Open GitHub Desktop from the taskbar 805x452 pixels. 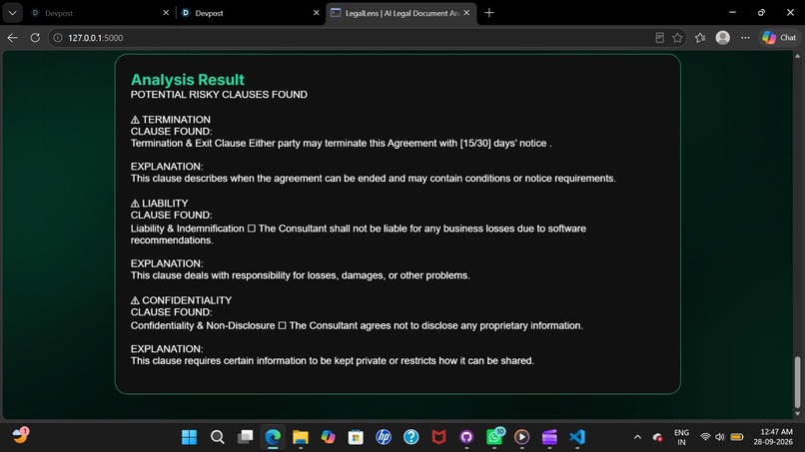coord(466,437)
